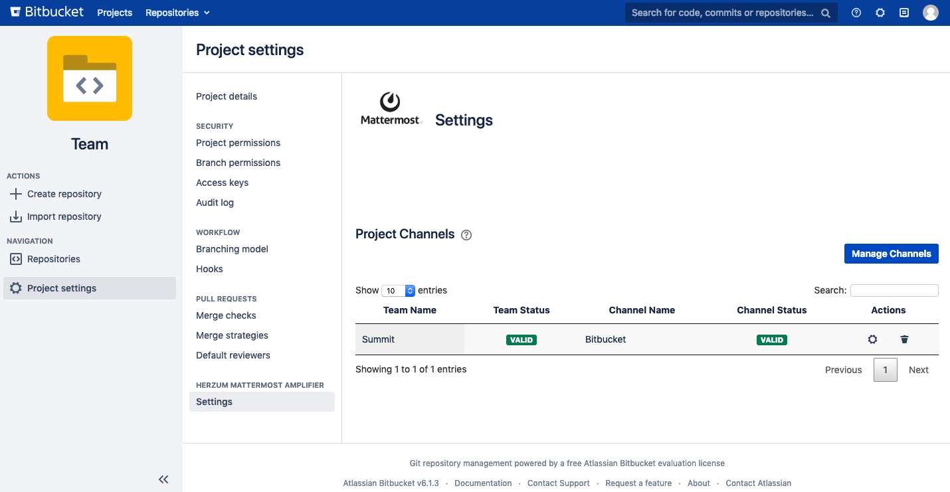The width and height of the screenshot is (950, 492).
Task: Click the help question mark icon in header
Action: point(856,13)
